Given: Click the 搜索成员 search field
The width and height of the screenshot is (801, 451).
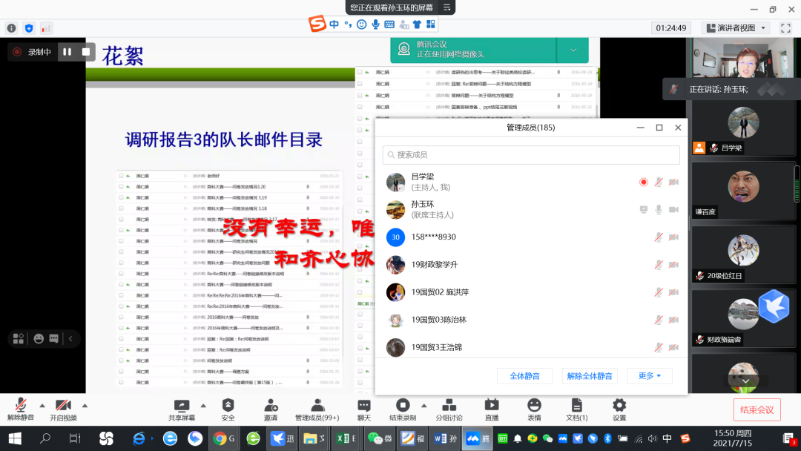Looking at the screenshot, I should 531,155.
